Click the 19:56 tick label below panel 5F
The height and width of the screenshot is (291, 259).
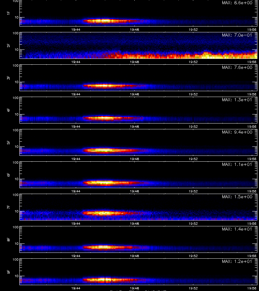click(x=252, y=159)
